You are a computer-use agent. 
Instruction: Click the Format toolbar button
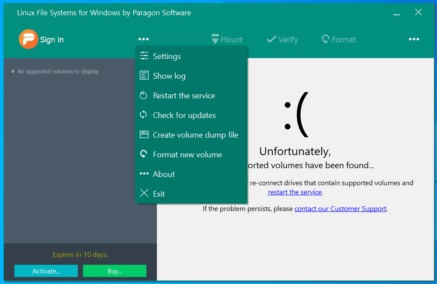[x=339, y=40]
